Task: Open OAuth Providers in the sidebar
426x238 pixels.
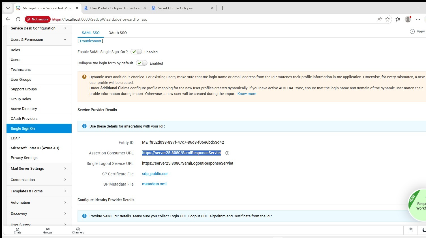Action: 39,119
